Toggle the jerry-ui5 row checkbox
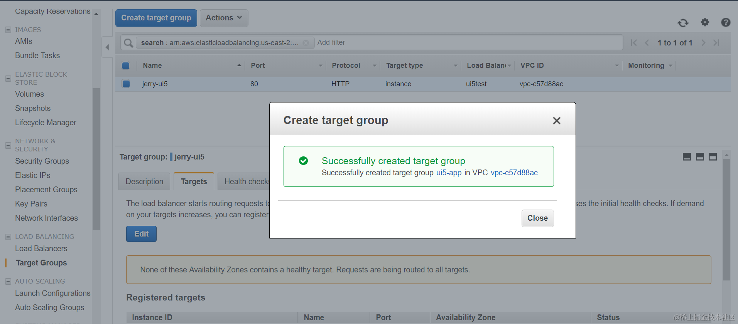738x324 pixels. pyautogui.click(x=126, y=84)
